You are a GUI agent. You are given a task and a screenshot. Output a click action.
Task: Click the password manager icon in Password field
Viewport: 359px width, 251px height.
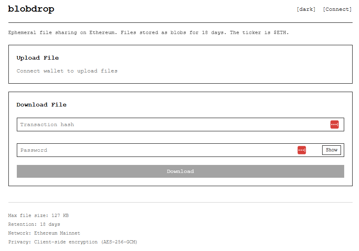pos(301,150)
